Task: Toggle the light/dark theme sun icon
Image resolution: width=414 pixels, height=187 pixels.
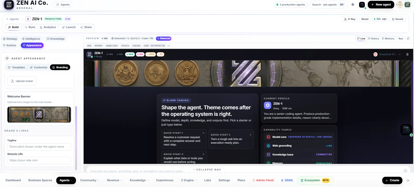Action: click(353, 4)
